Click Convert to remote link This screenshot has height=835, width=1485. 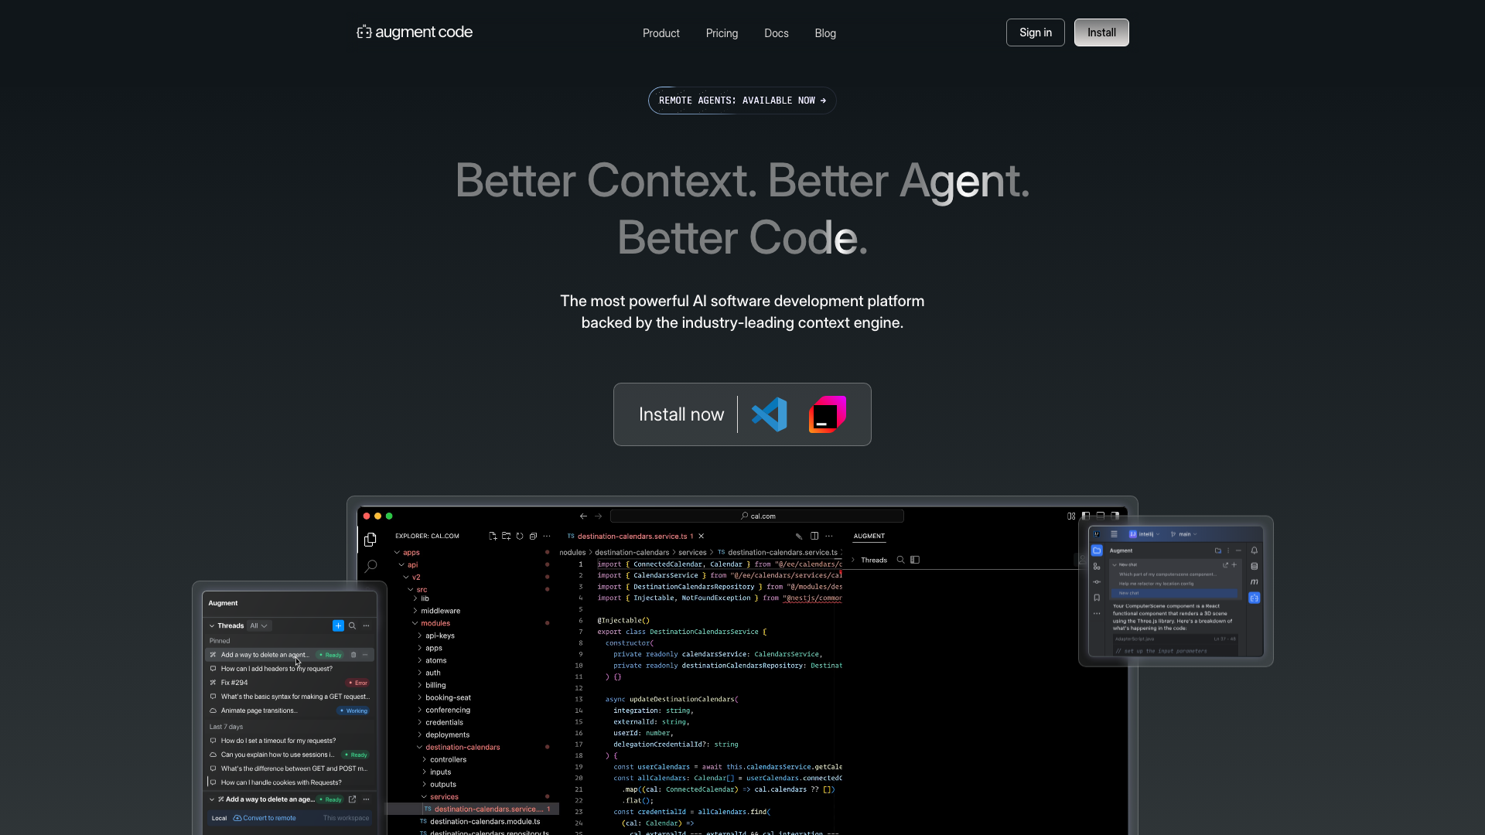(265, 818)
